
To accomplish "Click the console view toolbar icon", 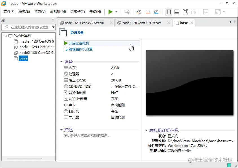I will coord(206,12).
